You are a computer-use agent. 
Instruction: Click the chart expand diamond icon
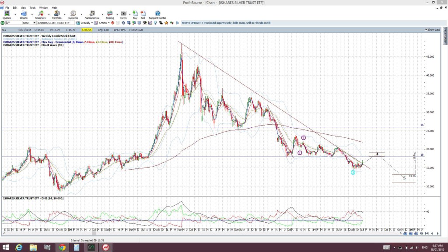coord(421,234)
